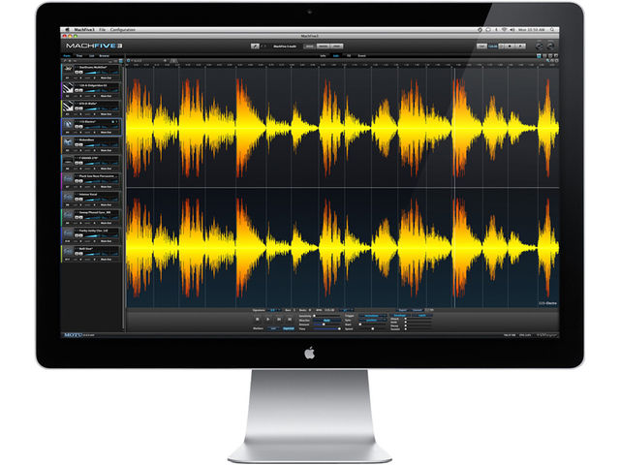The height and width of the screenshot is (465, 620).
Task: Click the Pluck low Perc Percussive part icon
Action: (68, 178)
